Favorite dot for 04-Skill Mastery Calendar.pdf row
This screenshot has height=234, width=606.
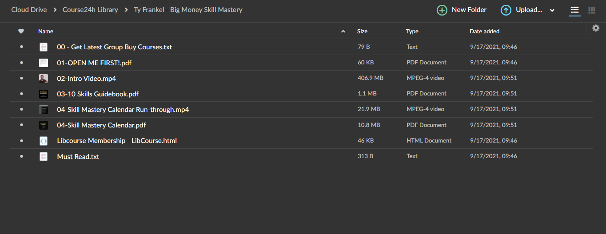(x=21, y=125)
